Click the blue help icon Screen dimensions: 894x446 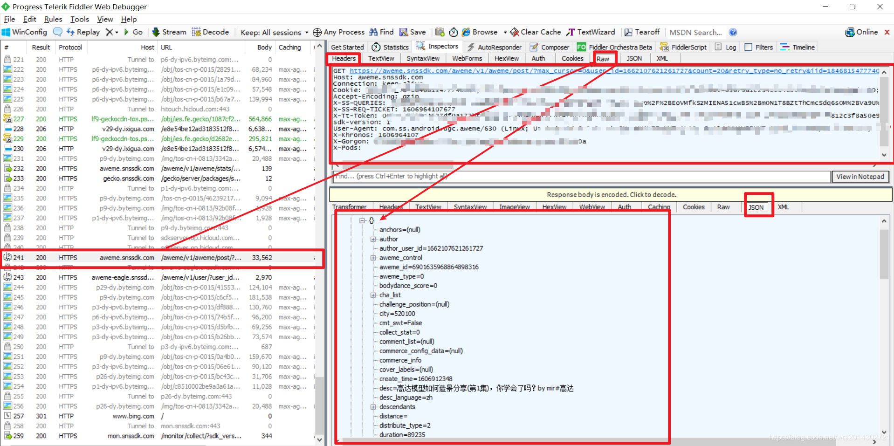click(733, 32)
